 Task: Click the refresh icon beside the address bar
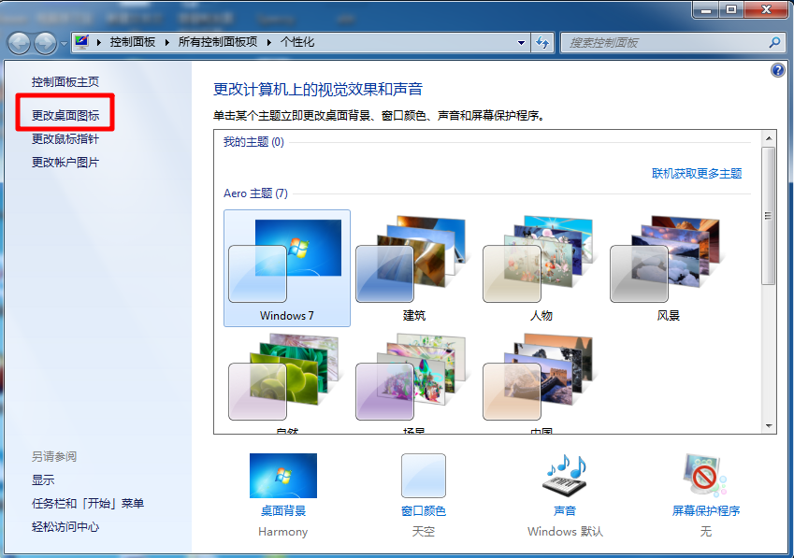click(542, 42)
